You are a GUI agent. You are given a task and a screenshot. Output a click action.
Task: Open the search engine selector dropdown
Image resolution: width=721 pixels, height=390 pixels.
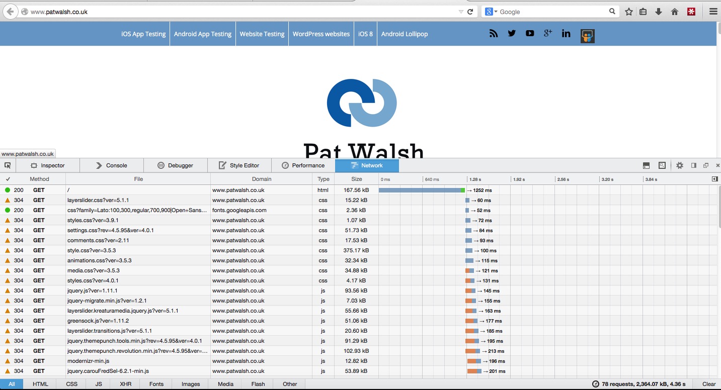(492, 12)
